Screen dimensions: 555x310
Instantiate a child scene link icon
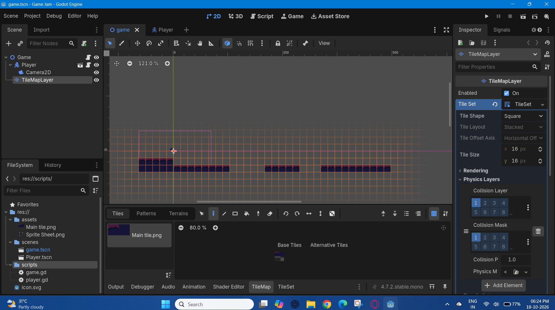click(x=20, y=43)
